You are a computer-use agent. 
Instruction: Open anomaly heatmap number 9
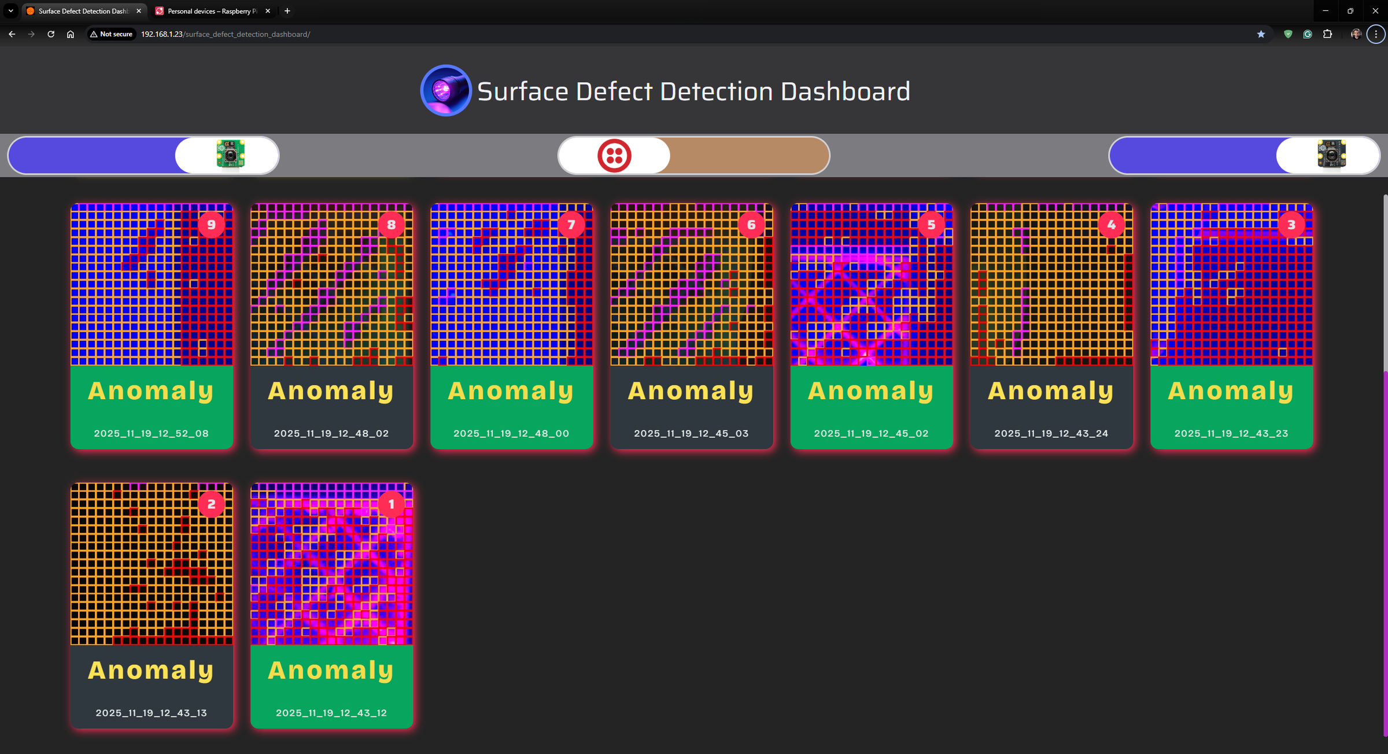[152, 284]
